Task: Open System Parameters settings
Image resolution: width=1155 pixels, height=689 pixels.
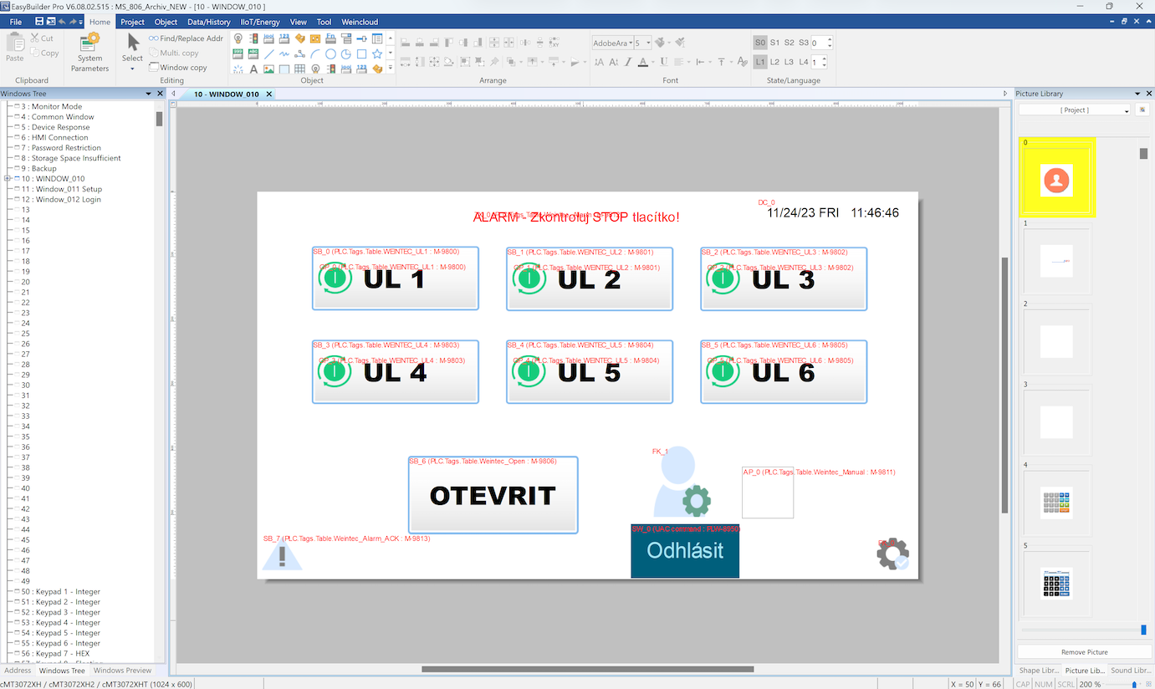Action: [x=89, y=52]
